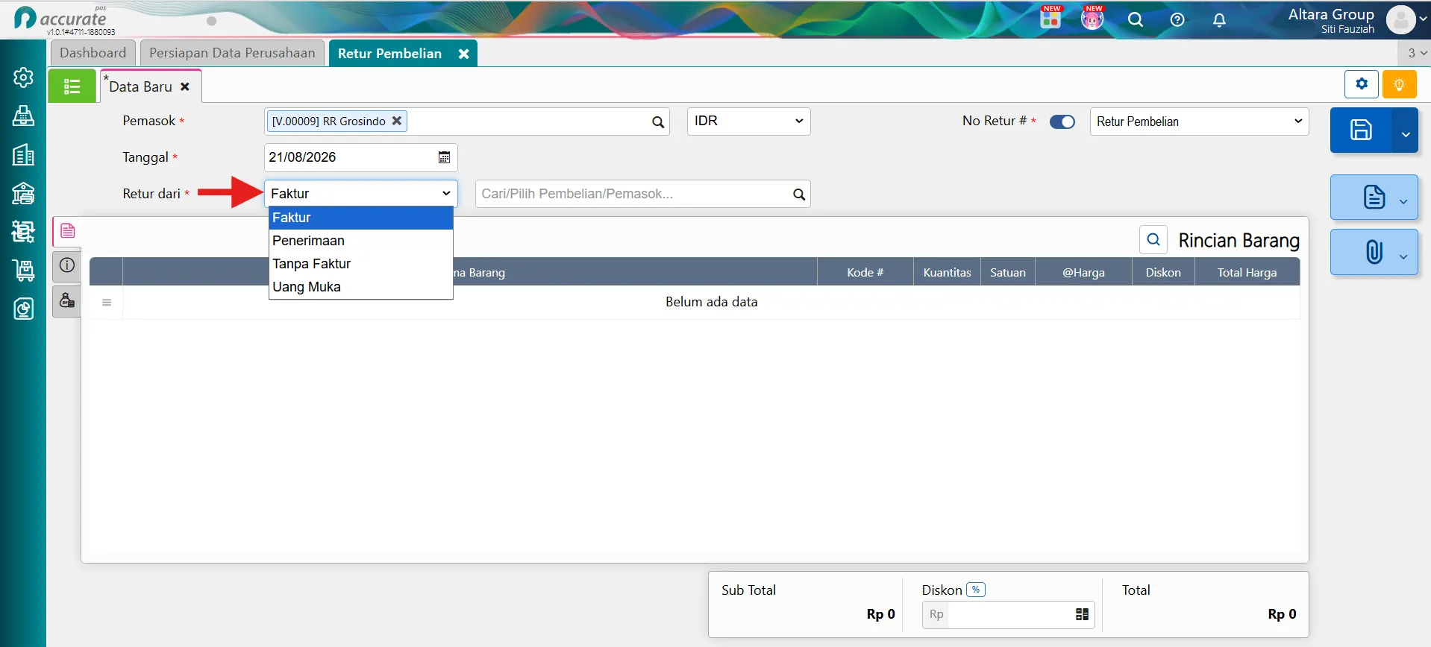Viewport: 1431px width, 647px height.
Task: Open the tab count 3 dropdown
Action: point(1415,53)
